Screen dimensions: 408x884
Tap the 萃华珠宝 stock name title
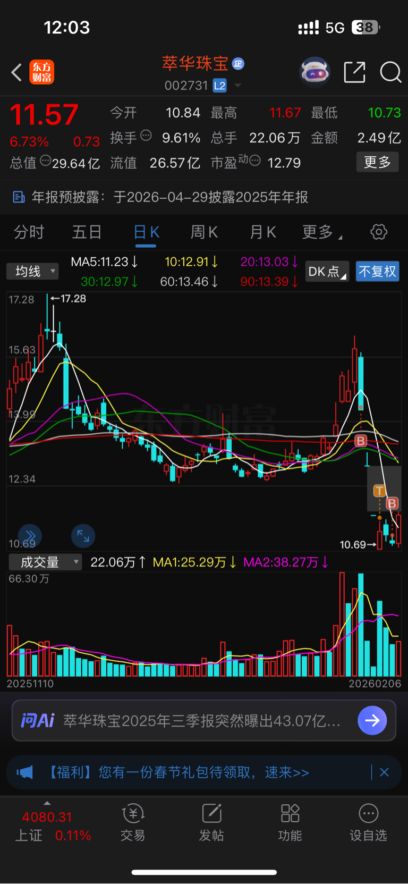coord(195,63)
